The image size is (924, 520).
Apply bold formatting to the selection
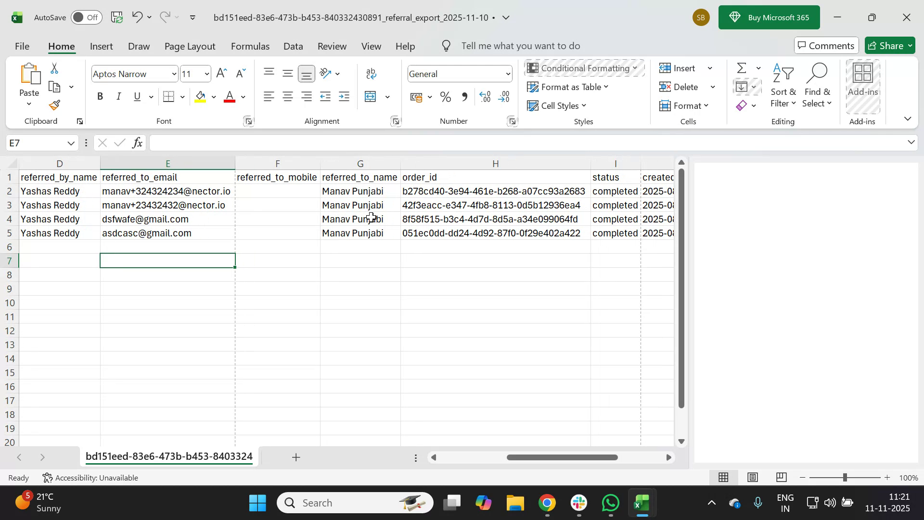(100, 96)
